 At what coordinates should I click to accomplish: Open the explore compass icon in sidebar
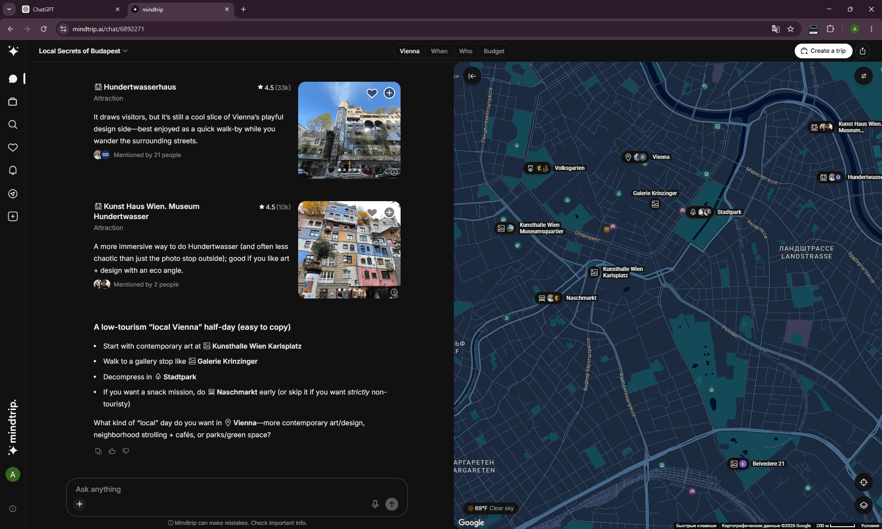point(13,193)
